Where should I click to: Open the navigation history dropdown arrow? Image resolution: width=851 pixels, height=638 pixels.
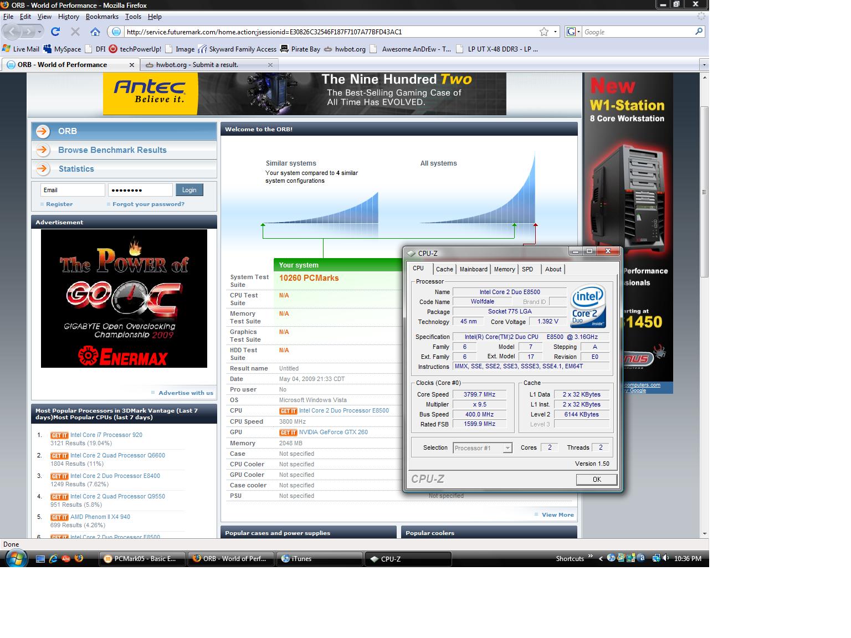(x=39, y=32)
